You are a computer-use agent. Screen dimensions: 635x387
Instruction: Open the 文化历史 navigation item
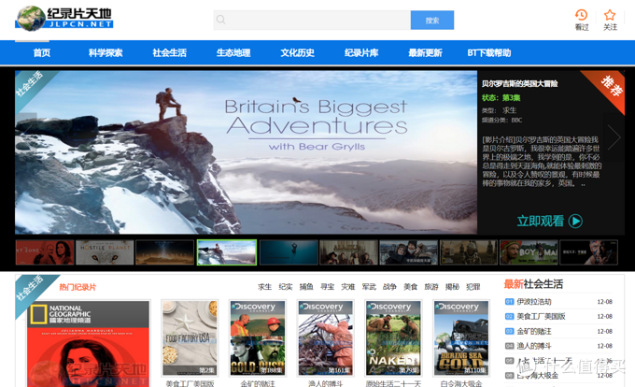click(297, 52)
